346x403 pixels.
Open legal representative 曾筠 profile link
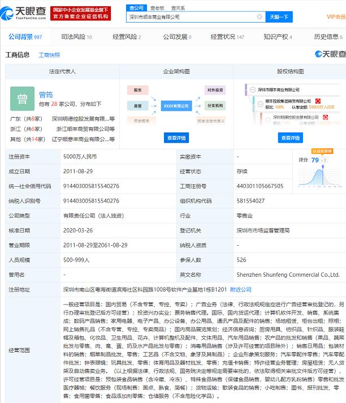click(x=46, y=95)
